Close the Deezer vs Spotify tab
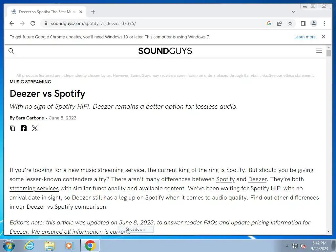Image resolution: width=336 pixels, height=252 pixels. click(81, 12)
